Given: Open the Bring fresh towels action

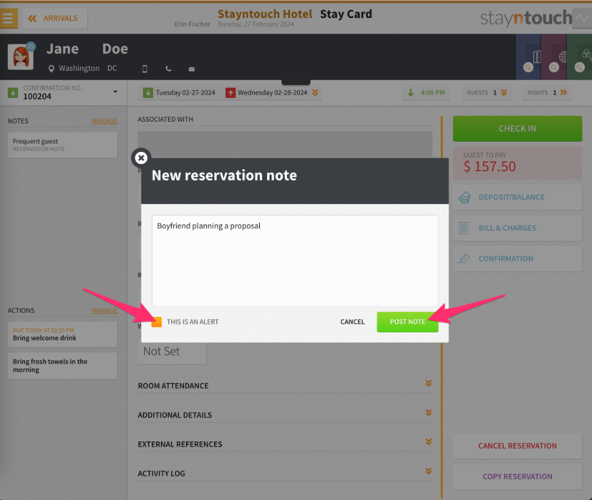Looking at the screenshot, I should [62, 366].
